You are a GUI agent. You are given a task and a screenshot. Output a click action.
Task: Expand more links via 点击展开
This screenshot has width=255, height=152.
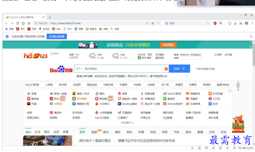pos(126,123)
